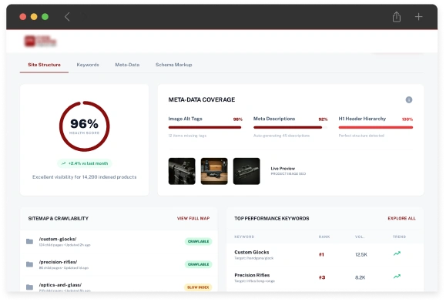This screenshot has height=302, width=446.
Task: Click the blurred red site logo
Action: [x=40, y=42]
